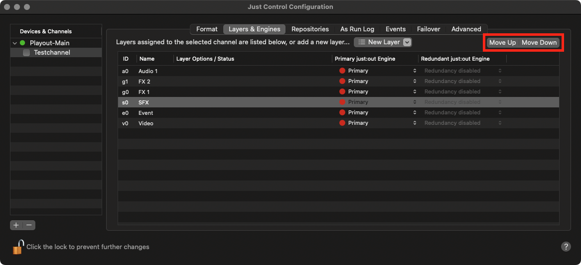Image resolution: width=581 pixels, height=265 pixels.
Task: Open the Repositories tab
Action: pyautogui.click(x=310, y=29)
